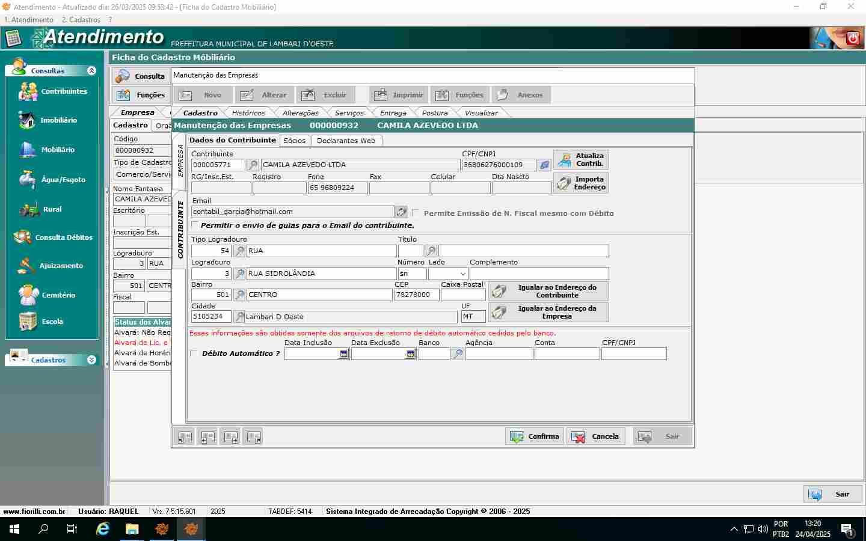Click the icon next to CPF/CNPJ field

click(x=544, y=165)
